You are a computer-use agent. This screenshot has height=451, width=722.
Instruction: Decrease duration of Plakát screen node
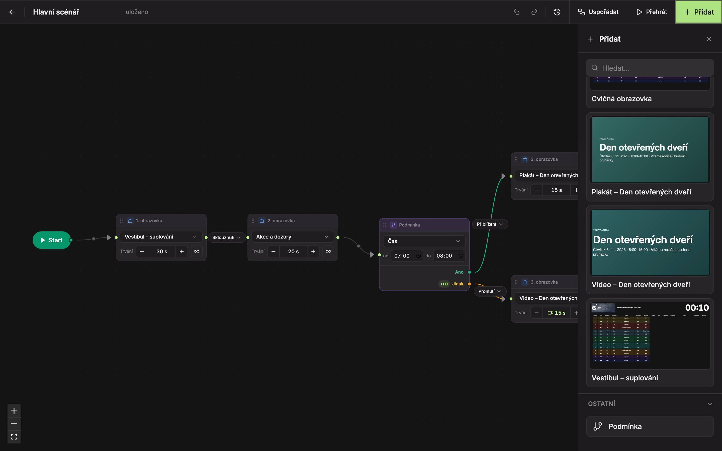click(537, 190)
